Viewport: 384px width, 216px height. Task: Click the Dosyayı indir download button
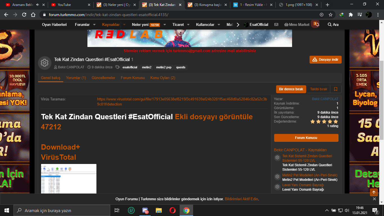click(x=326, y=60)
